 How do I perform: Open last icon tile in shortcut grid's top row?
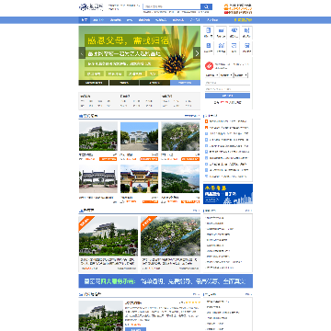tap(247, 32)
